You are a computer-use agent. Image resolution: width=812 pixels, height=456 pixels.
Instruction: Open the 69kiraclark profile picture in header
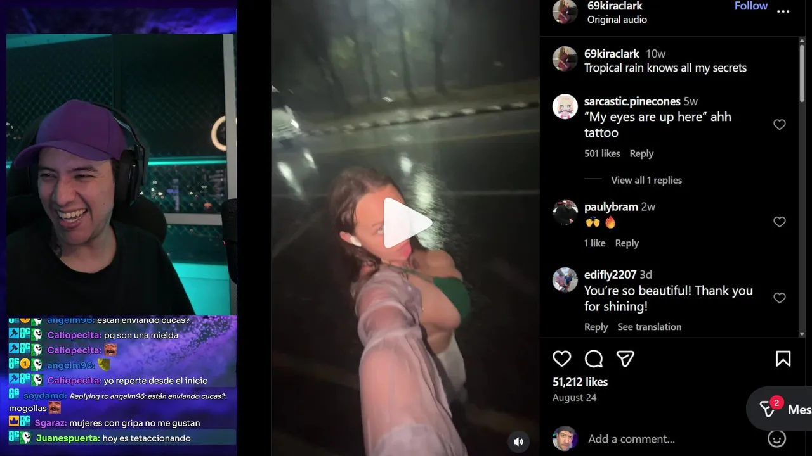coord(565,11)
